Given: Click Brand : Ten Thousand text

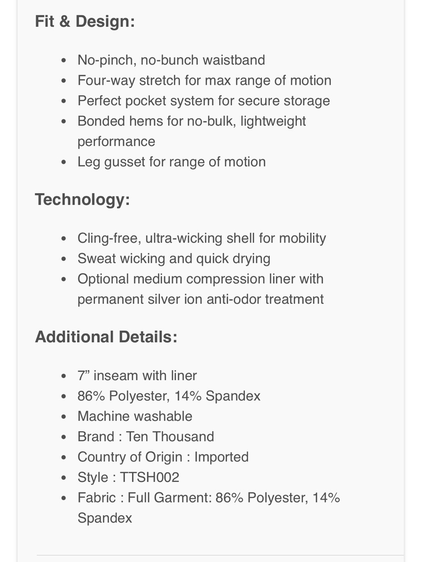Looking at the screenshot, I should click(x=146, y=436).
